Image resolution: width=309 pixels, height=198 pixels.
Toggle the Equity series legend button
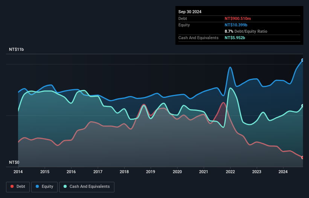point(44,187)
